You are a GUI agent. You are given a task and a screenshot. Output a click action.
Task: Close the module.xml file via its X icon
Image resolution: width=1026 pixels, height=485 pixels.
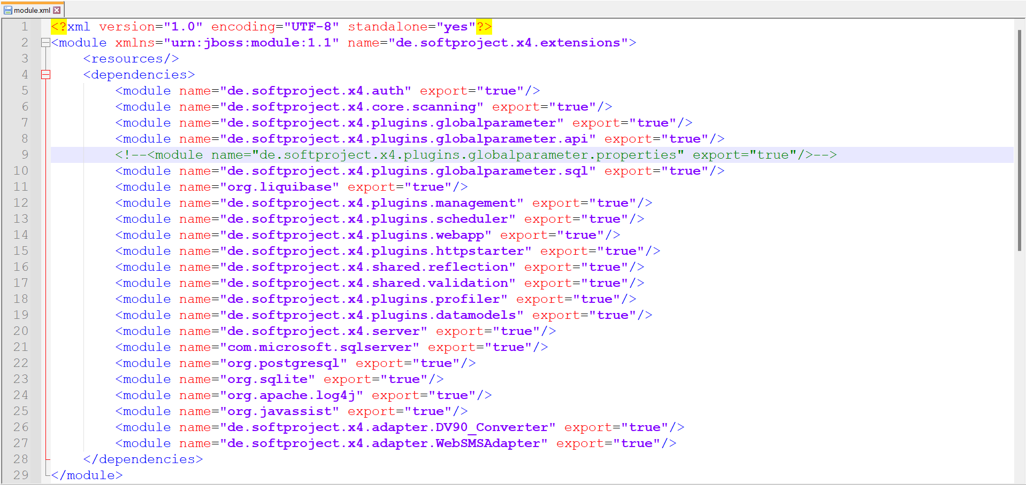(56, 9)
